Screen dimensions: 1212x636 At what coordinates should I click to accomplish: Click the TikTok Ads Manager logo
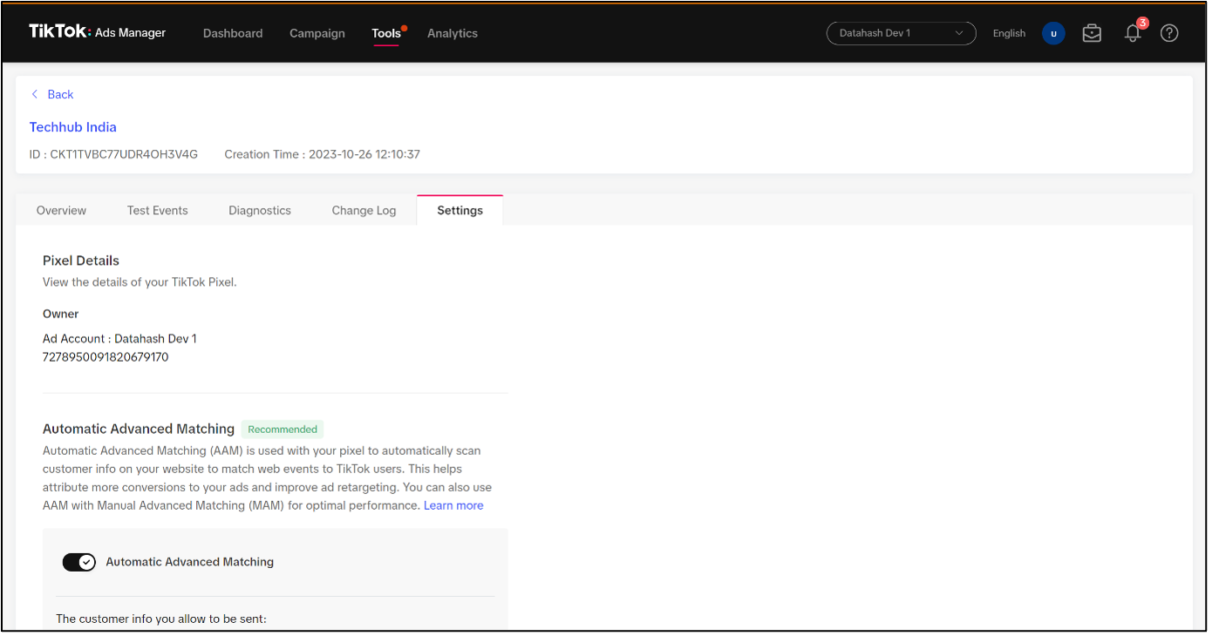tap(97, 32)
